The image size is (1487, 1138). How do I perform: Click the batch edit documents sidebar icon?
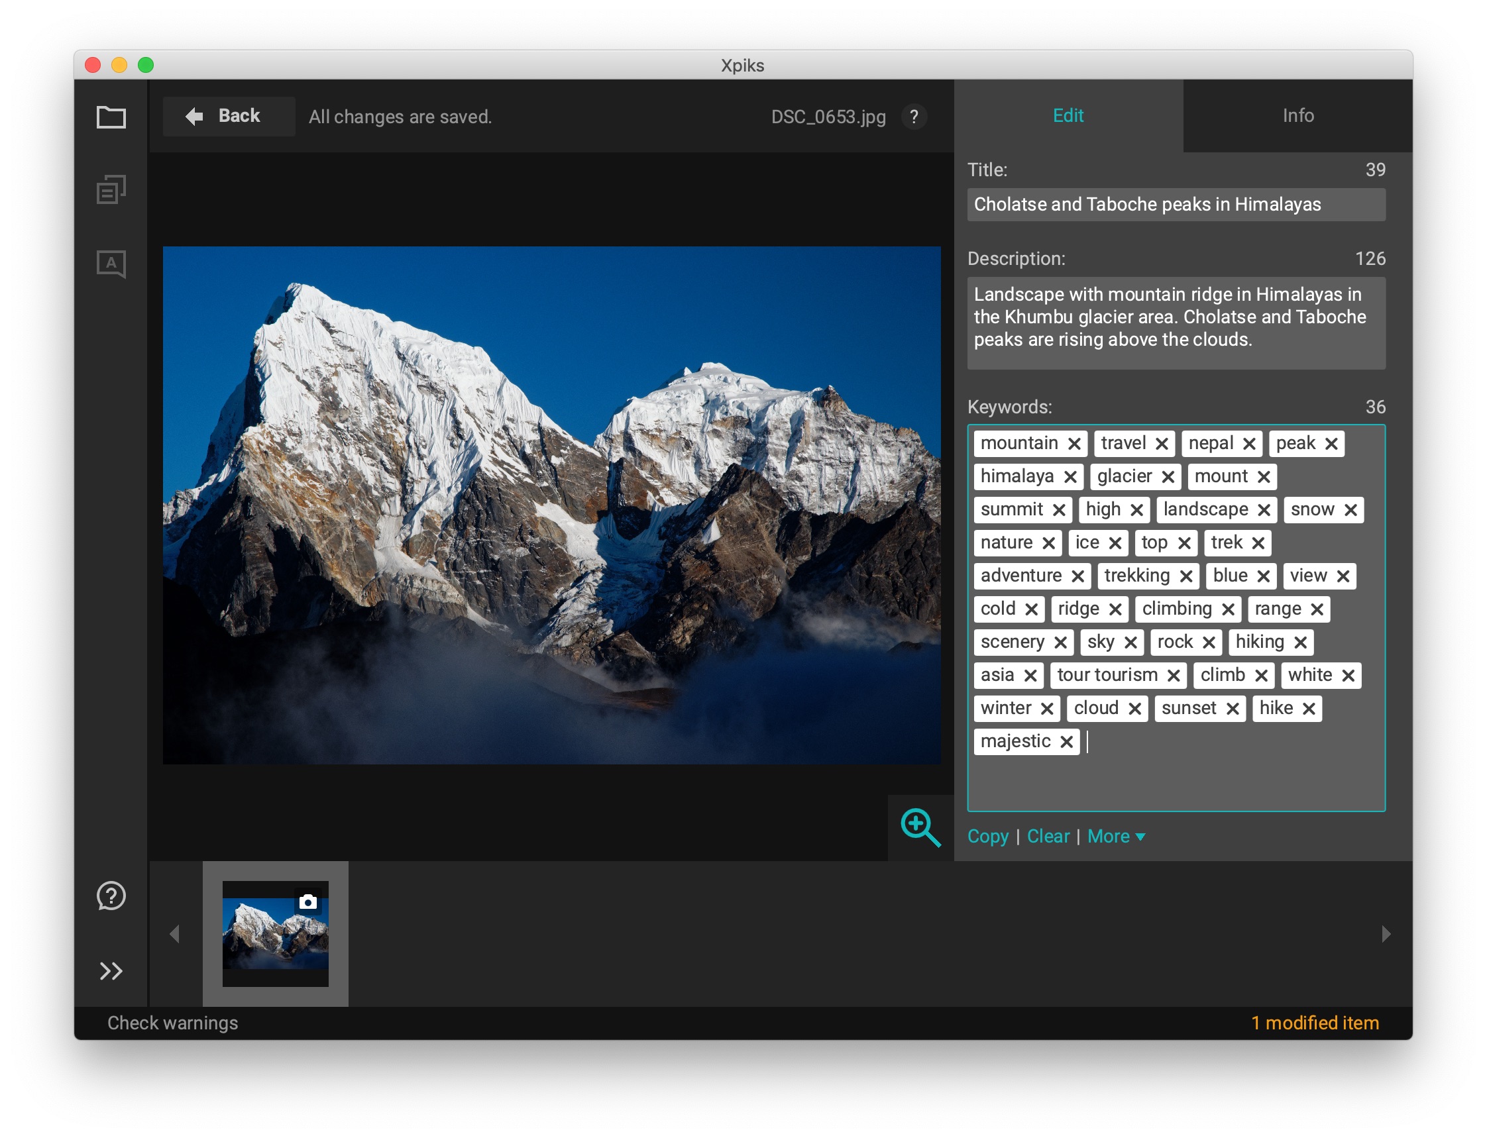[x=111, y=190]
